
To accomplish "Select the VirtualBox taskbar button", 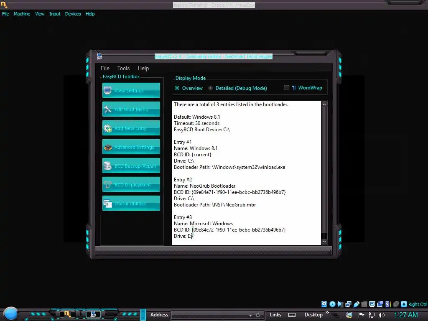I will (x=67, y=314).
